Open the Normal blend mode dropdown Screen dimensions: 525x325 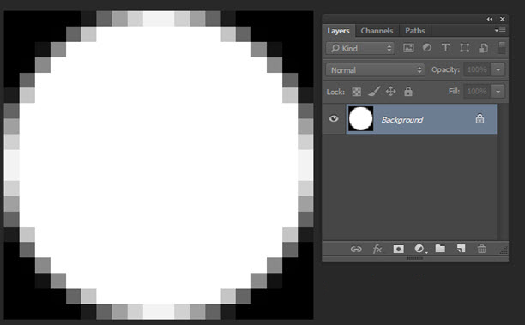376,70
